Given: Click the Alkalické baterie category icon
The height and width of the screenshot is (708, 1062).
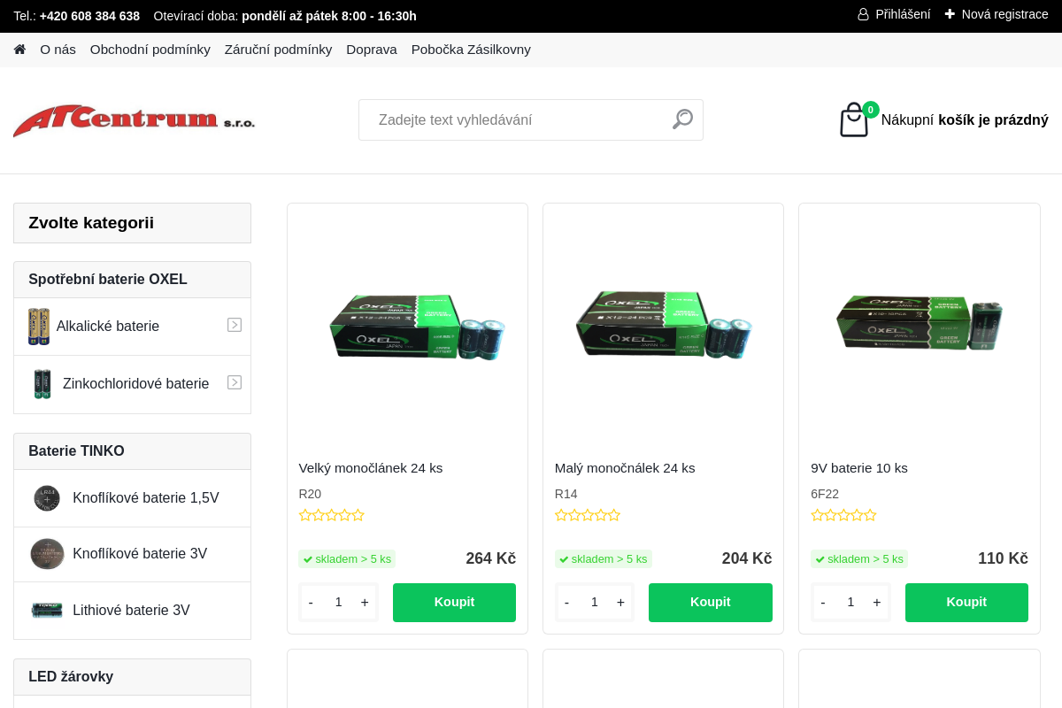Looking at the screenshot, I should pos(39,327).
